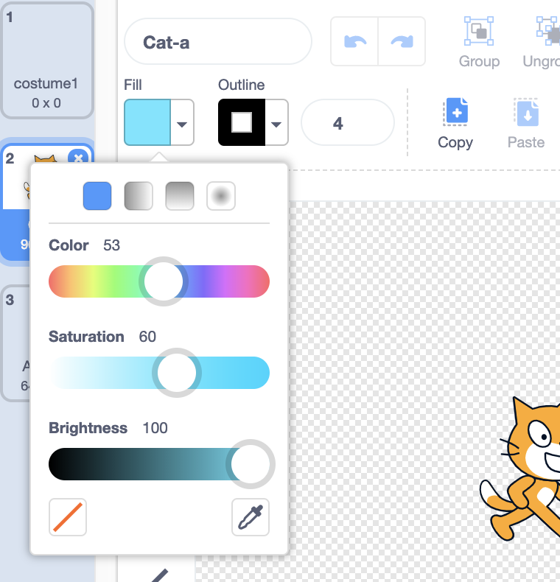Image resolution: width=560 pixels, height=582 pixels.
Task: Click the Color hue slider handle
Action: coord(164,281)
